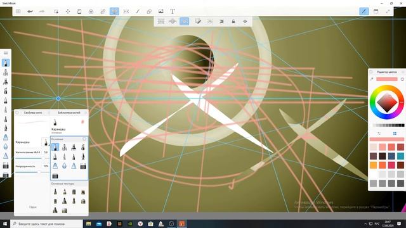Switch to the 2-point perspective mode
406x228 pixels.
[x=173, y=22]
